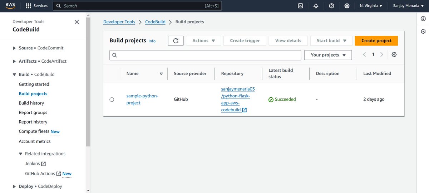Open the Start build dropdown
The width and height of the screenshot is (429, 193).
click(332, 40)
